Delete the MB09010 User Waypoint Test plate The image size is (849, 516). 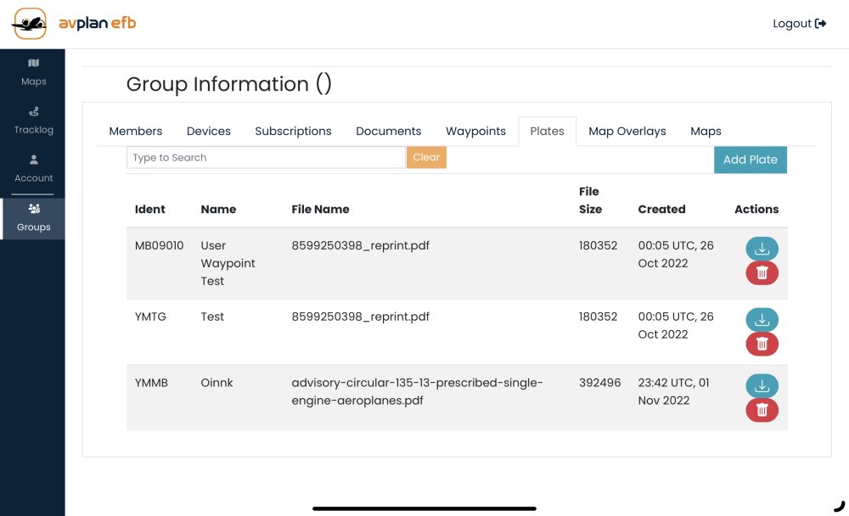tap(762, 272)
